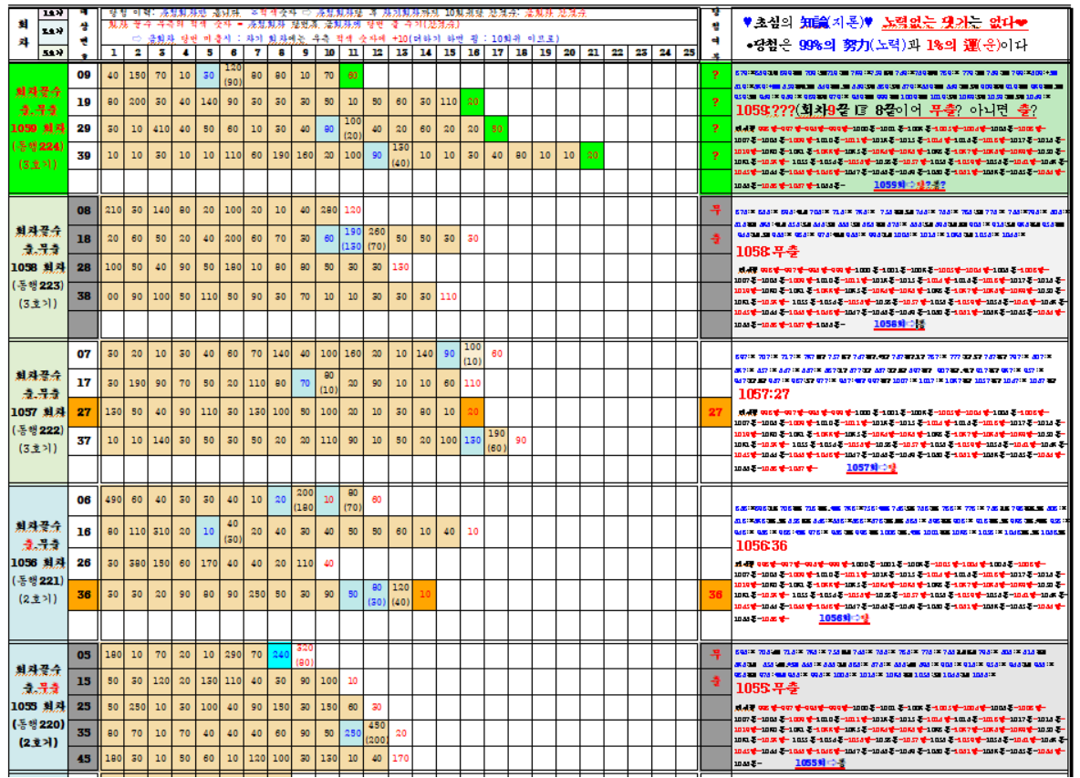
Task: Click the orange 27 cell in the right result column
Action: (715, 412)
